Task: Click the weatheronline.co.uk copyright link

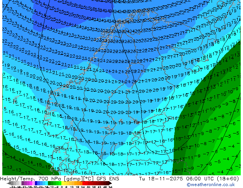Action: 211,185
